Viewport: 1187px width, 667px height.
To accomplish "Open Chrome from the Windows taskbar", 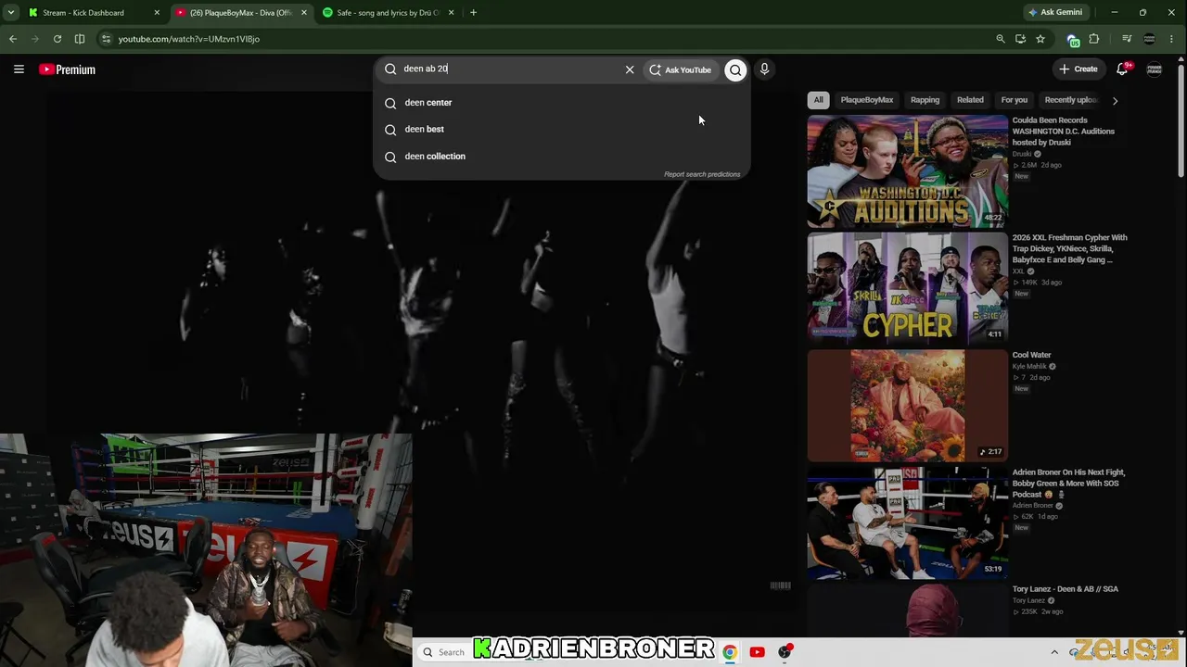I will [730, 652].
